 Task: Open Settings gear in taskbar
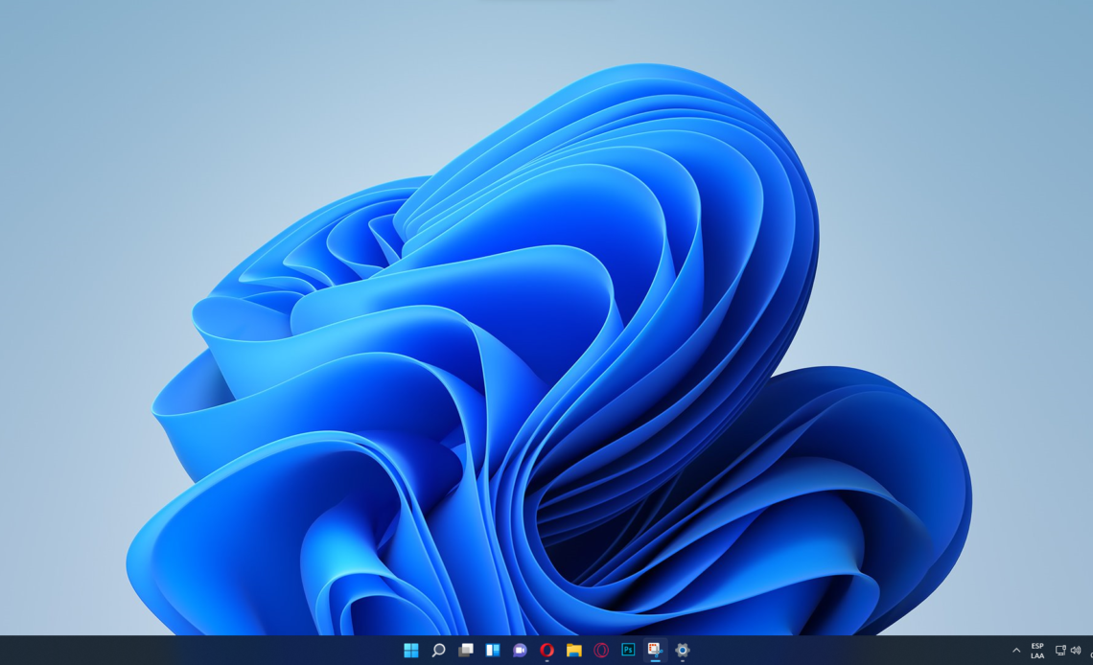click(683, 651)
